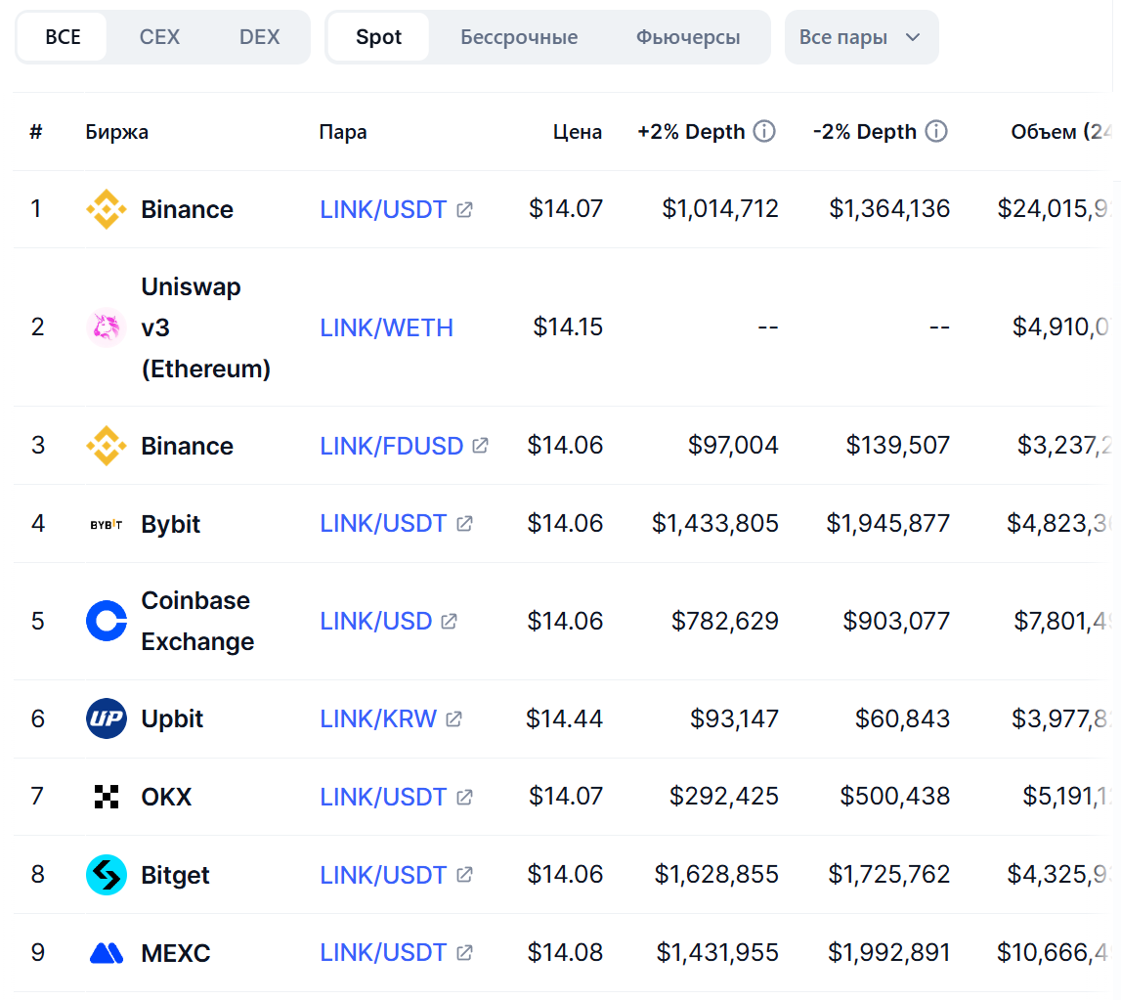
Task: Click the Binance logo in row 3
Action: [x=106, y=446]
